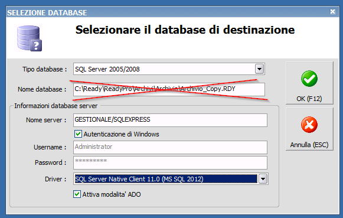Click the Nome database input field
The image size is (343, 218).
click(169, 89)
